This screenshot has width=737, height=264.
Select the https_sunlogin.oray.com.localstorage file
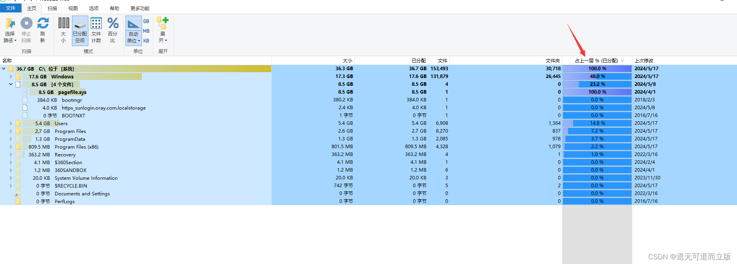click(368, 108)
